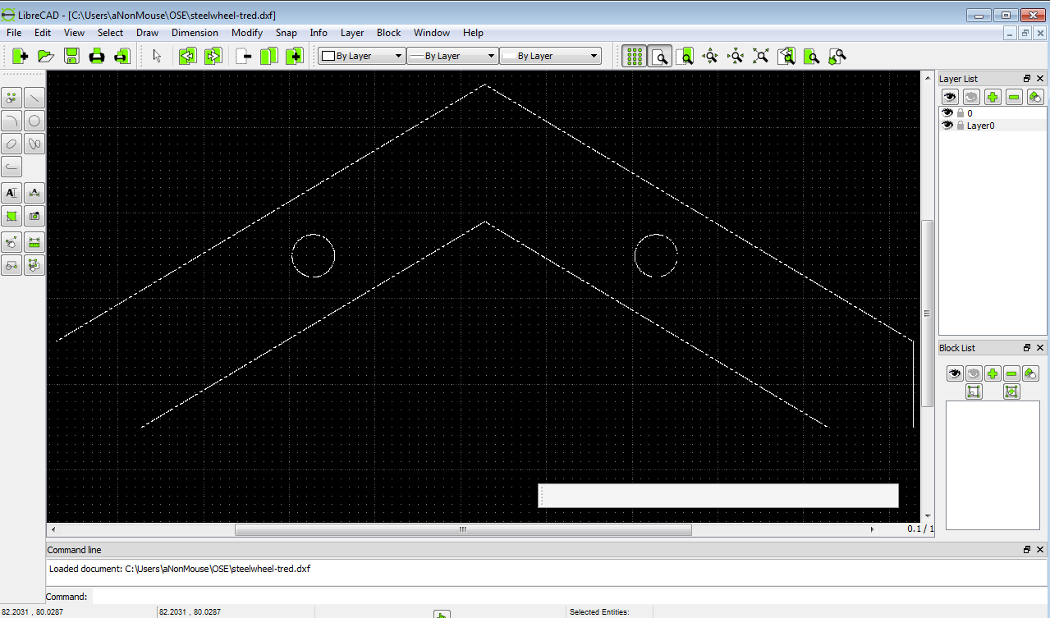Open the Modify tools in the left toolbox

(x=11, y=242)
